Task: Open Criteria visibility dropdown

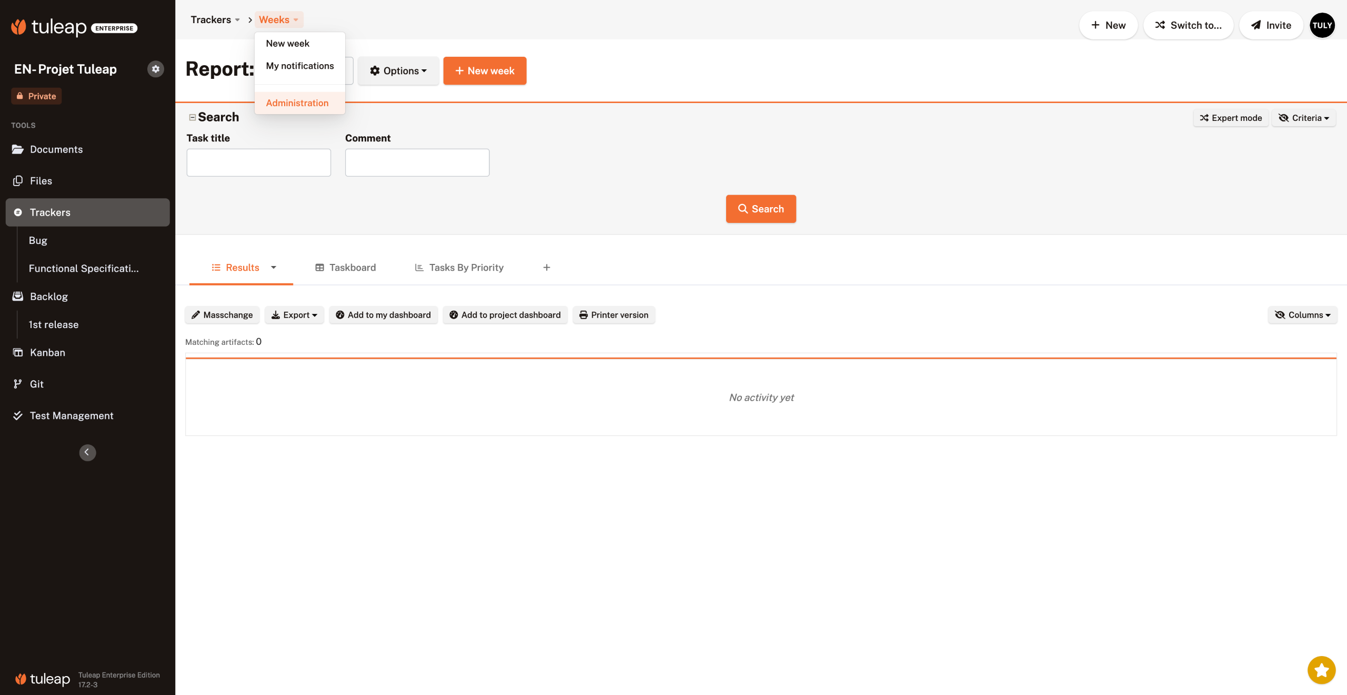Action: pyautogui.click(x=1304, y=118)
